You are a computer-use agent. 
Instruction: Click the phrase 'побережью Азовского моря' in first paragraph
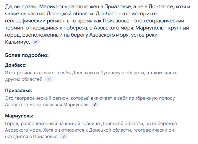99,28
